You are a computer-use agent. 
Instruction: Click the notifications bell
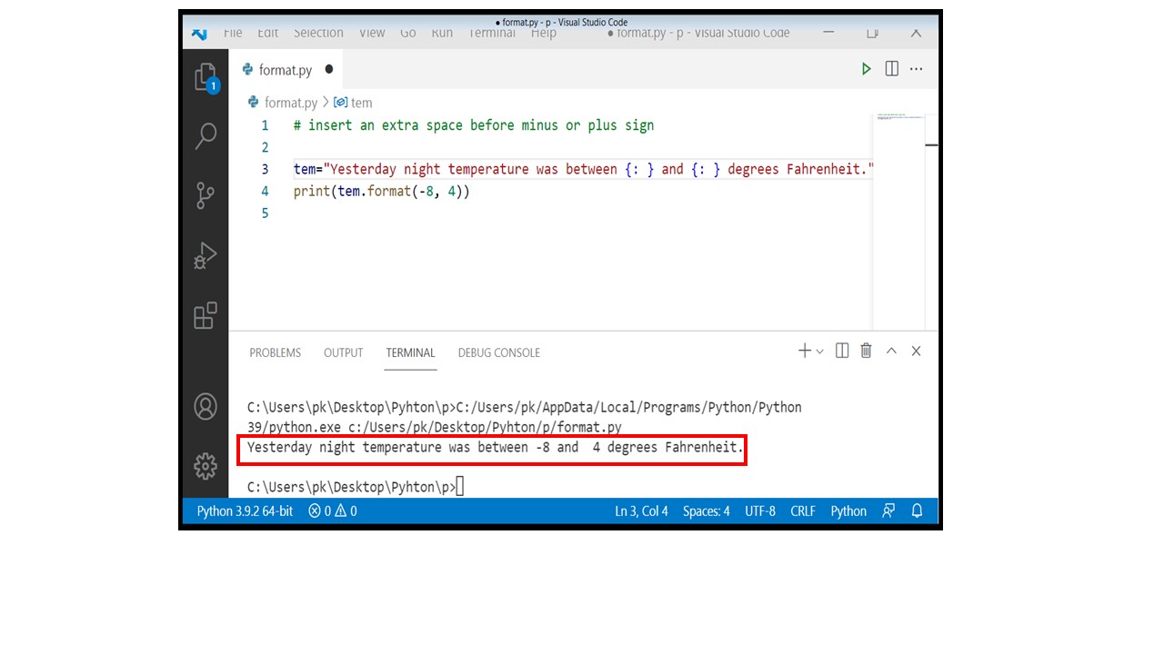[x=917, y=510]
